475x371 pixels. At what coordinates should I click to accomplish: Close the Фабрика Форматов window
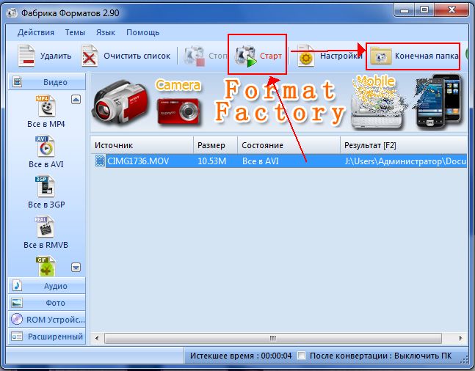tap(452, 10)
